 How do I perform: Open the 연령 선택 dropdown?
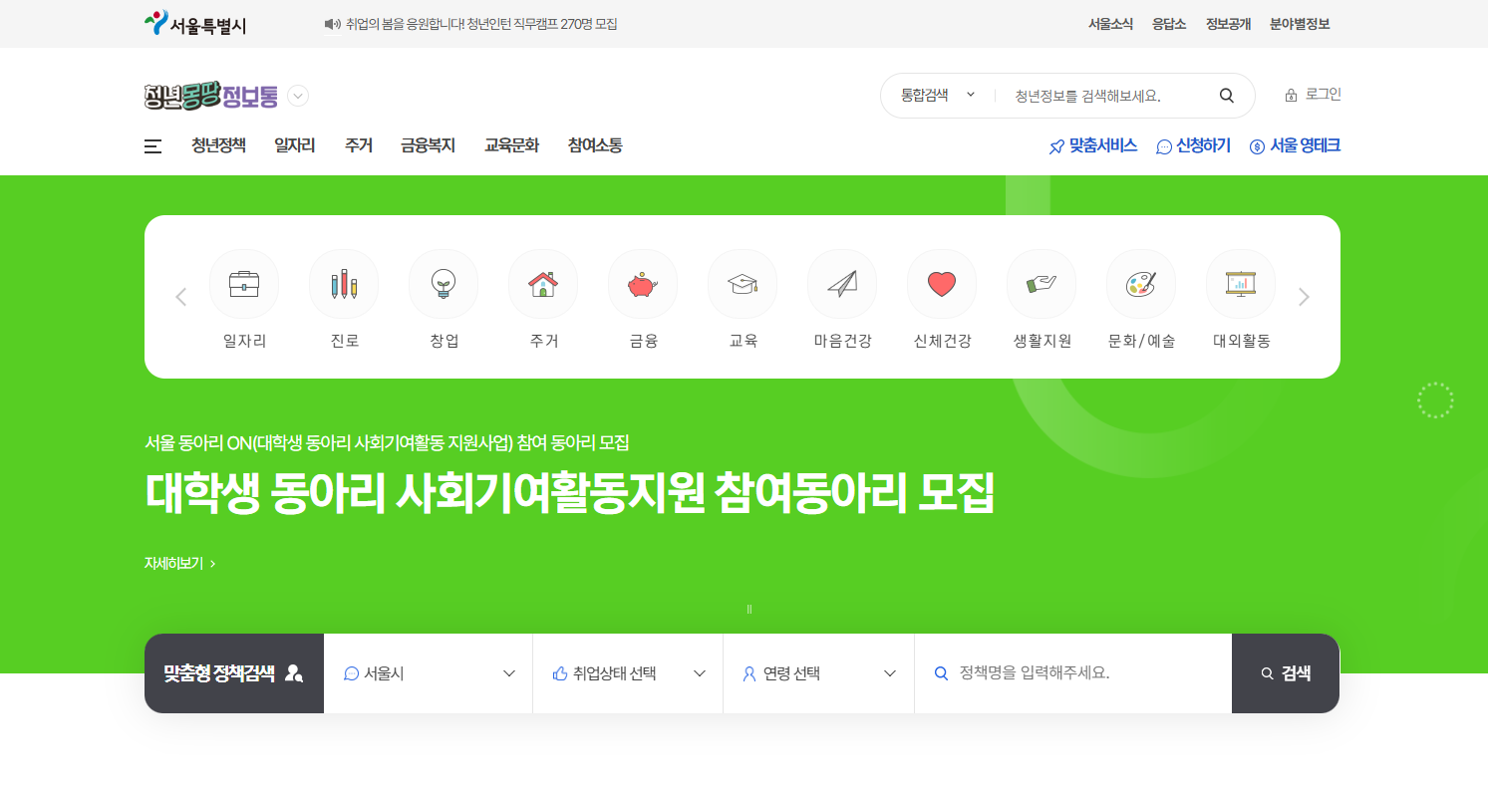point(818,672)
